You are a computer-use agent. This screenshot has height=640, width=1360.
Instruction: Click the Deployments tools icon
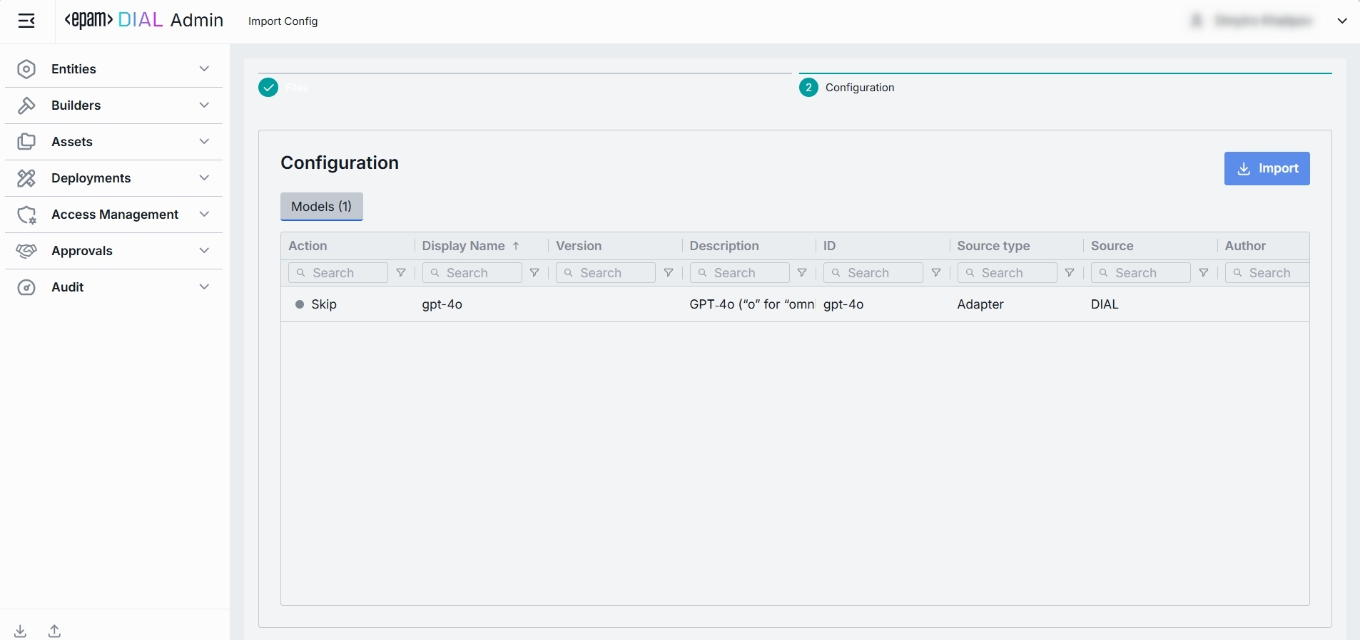[26, 178]
